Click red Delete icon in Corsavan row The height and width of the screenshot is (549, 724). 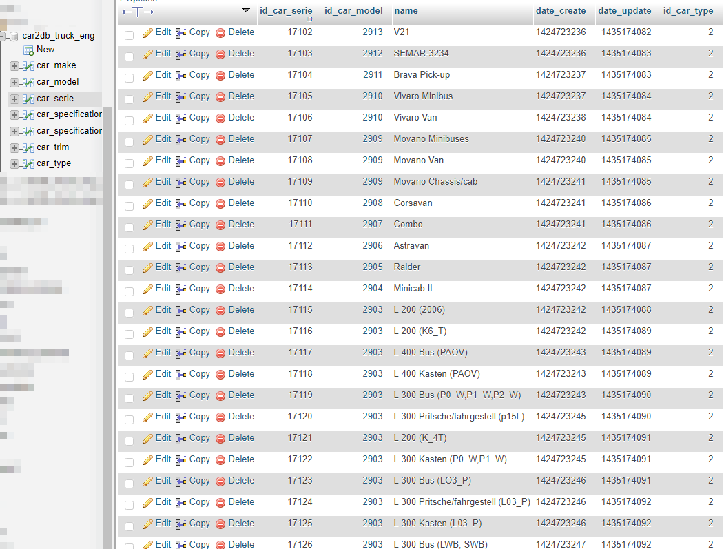click(x=220, y=204)
